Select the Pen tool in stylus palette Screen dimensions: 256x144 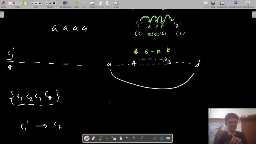87,138
